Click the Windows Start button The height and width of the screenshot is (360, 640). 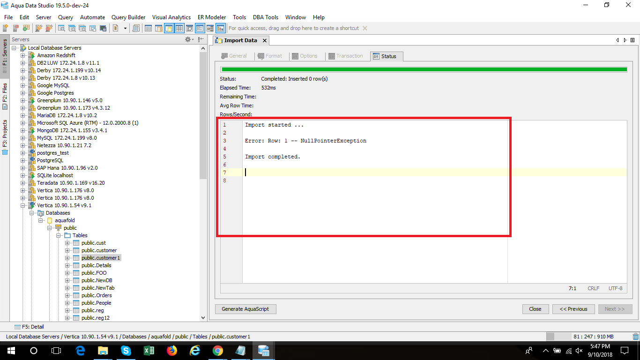(11, 350)
